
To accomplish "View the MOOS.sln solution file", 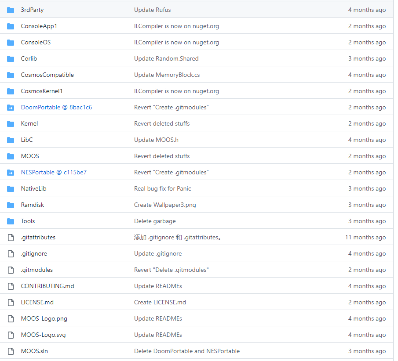I will pyautogui.click(x=34, y=351).
